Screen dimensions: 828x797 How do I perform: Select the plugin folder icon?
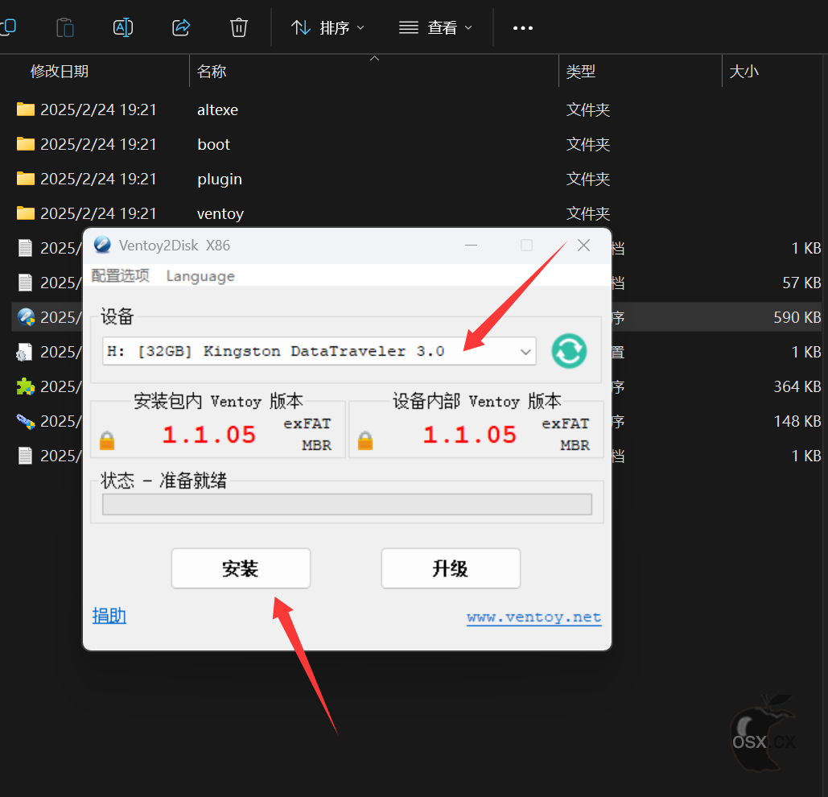(x=26, y=179)
